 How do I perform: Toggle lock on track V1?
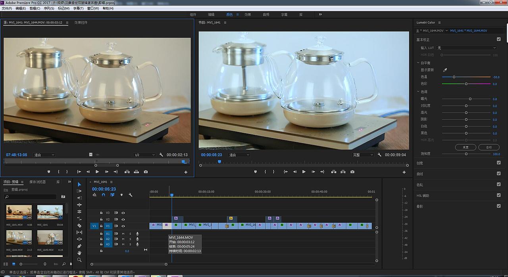tap(101, 226)
